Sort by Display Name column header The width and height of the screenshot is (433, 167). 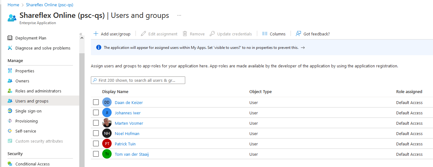pyautogui.click(x=115, y=92)
